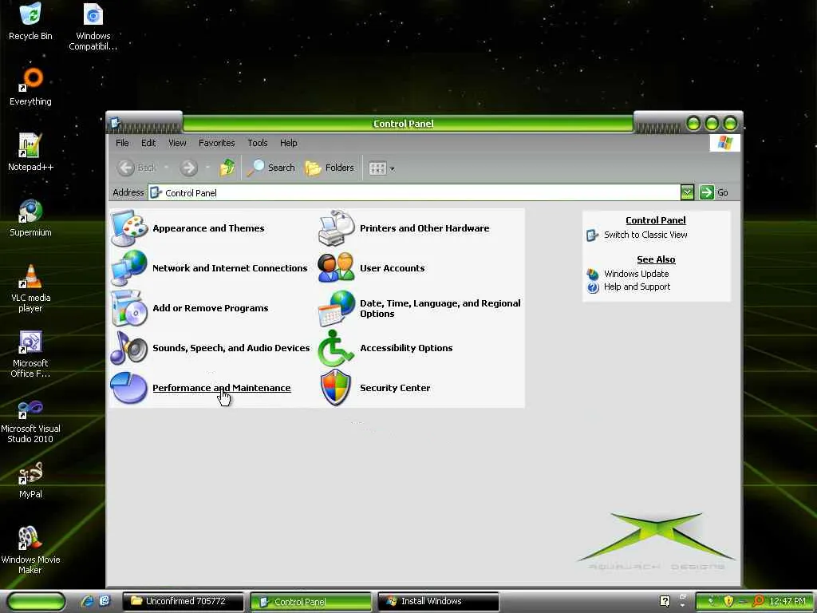Open the View menu
817x613 pixels.
(x=177, y=143)
